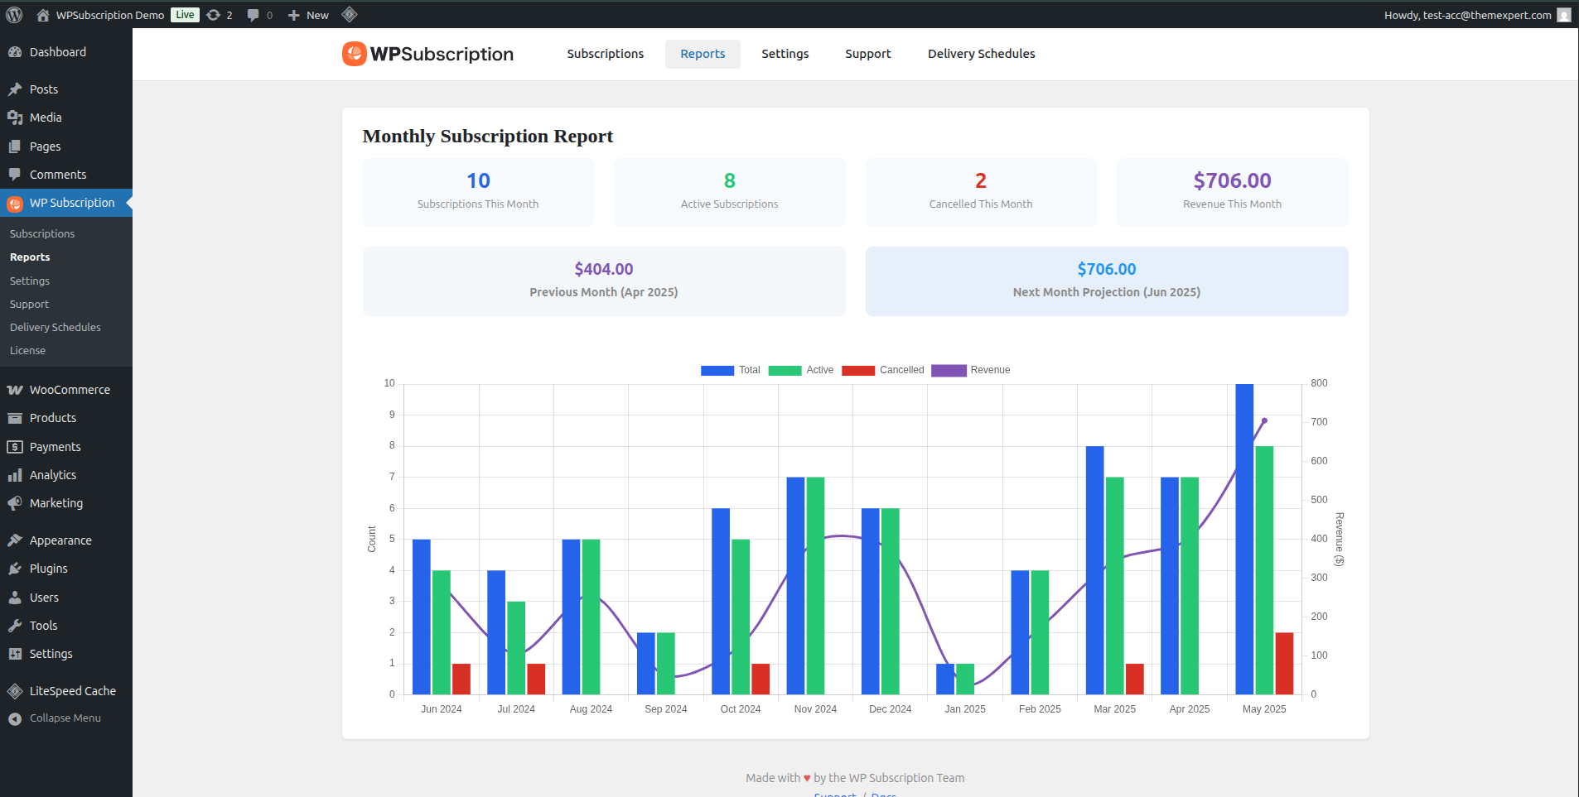Click the May 2025 revenue data point

click(1264, 420)
